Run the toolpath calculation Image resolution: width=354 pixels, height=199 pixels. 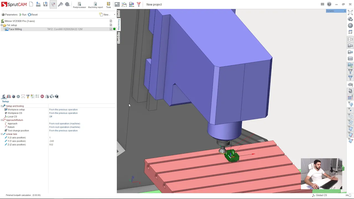coord(23,15)
